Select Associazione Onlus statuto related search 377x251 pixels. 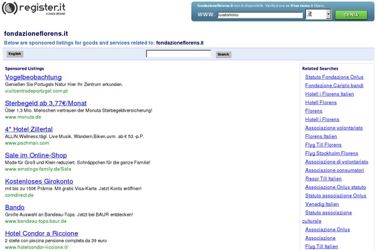point(336,187)
